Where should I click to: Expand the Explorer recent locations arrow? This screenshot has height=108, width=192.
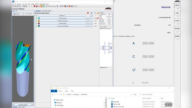coord(59,94)
